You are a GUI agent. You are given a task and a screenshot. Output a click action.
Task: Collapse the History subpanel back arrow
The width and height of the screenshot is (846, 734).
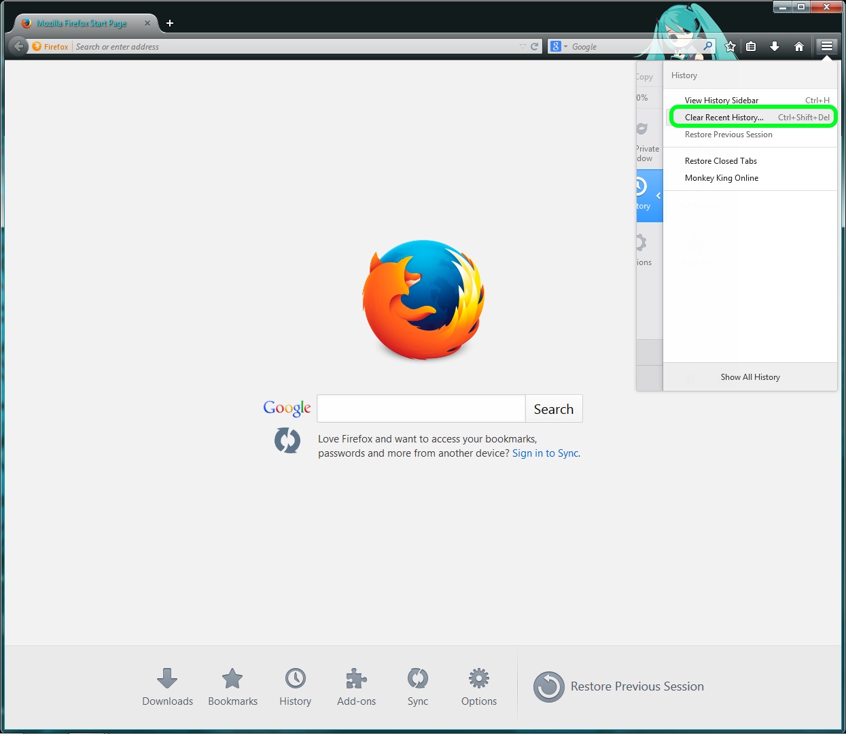click(658, 196)
